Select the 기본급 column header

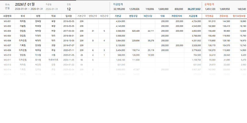(x=118, y=16)
